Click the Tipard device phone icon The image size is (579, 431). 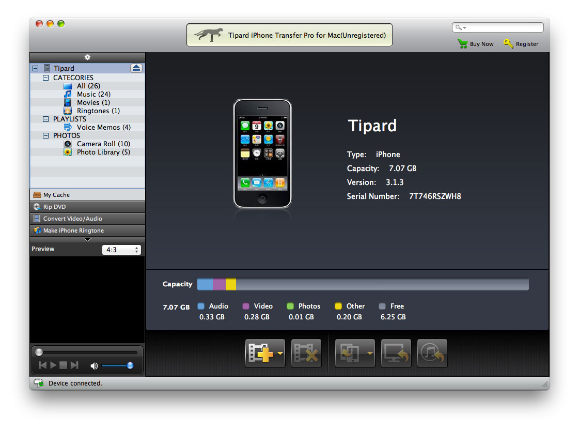coord(47,68)
